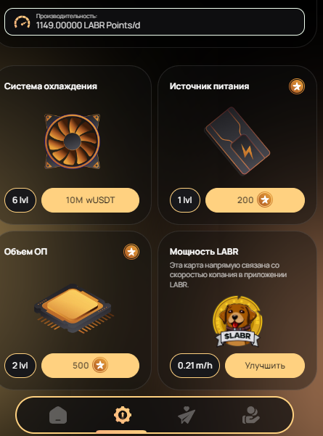Click the 0.21 m/h rate badge

point(195,366)
